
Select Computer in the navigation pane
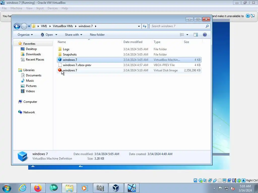pos(30,102)
